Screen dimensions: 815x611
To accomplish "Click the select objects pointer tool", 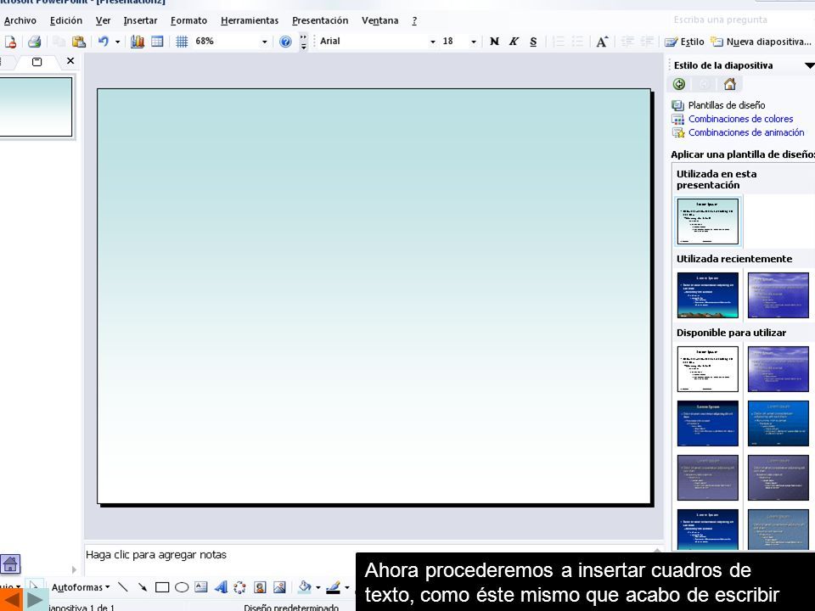I will tap(34, 587).
